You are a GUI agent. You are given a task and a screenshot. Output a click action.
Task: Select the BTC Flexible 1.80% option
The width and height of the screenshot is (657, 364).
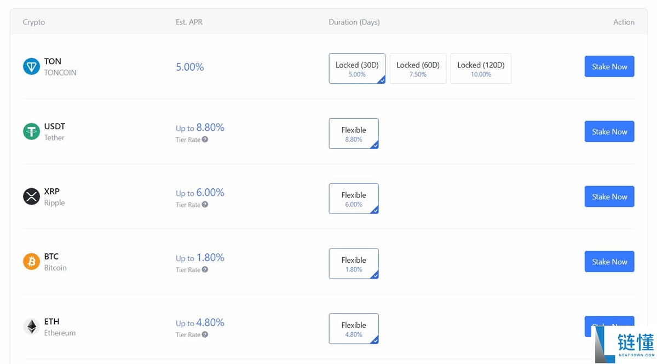pyautogui.click(x=354, y=264)
